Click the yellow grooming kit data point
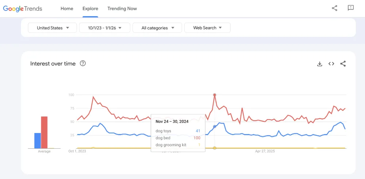The height and width of the screenshot is (179, 365). 215,148
